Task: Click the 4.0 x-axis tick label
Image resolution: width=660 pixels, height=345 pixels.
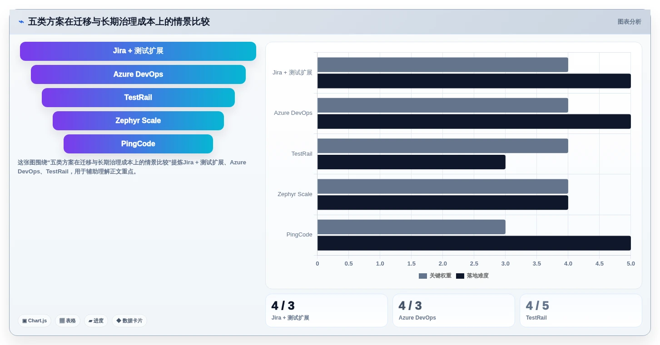Action: pos(568,264)
